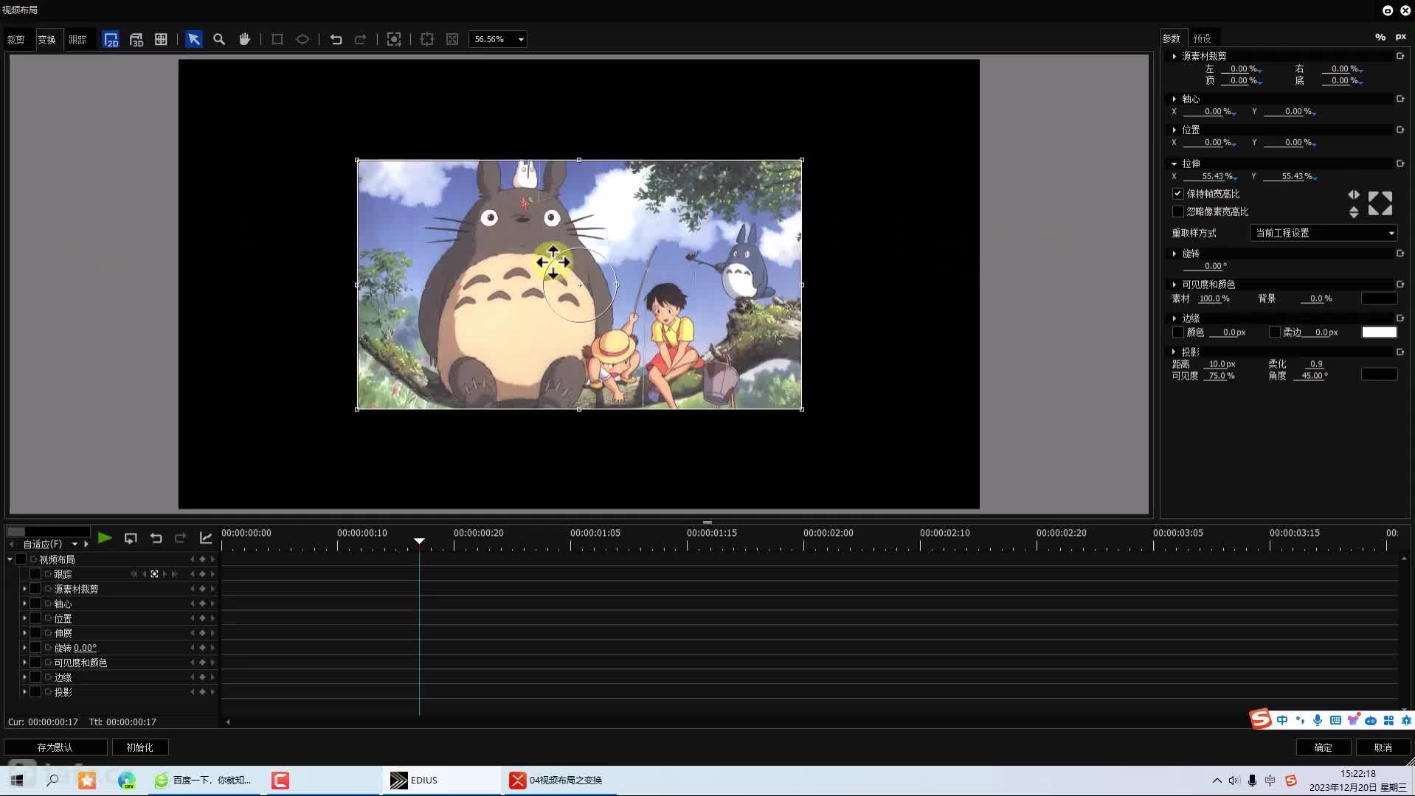Image resolution: width=1415 pixels, height=796 pixels.
Task: Check 忽略像素宽高比 checkbox
Action: tap(1178, 212)
